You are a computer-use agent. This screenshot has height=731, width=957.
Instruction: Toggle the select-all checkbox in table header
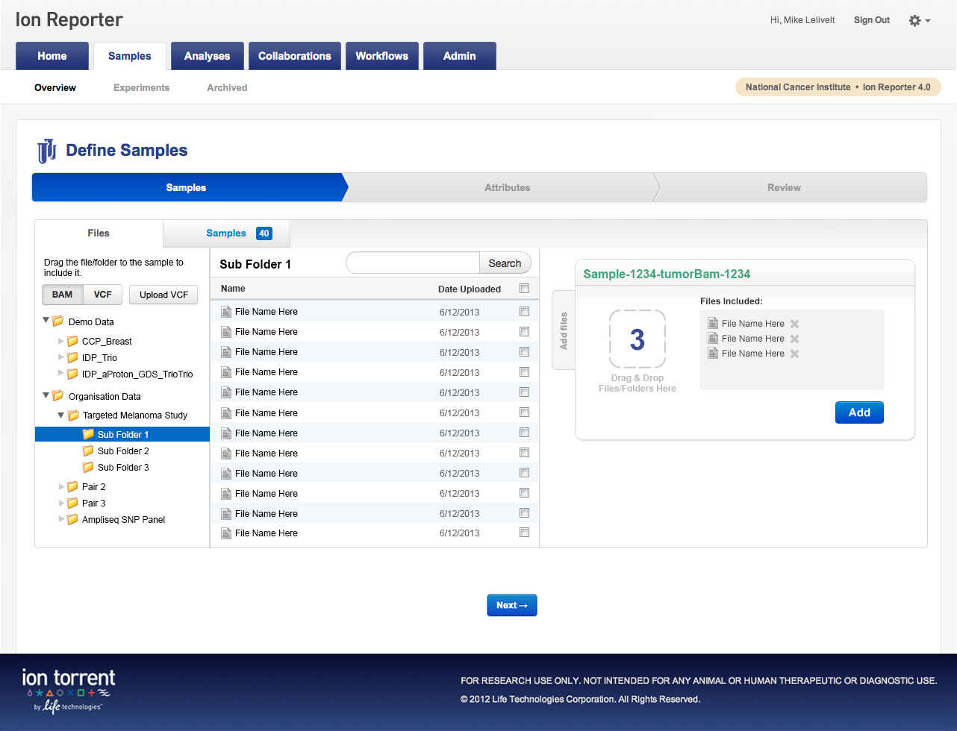coord(524,289)
